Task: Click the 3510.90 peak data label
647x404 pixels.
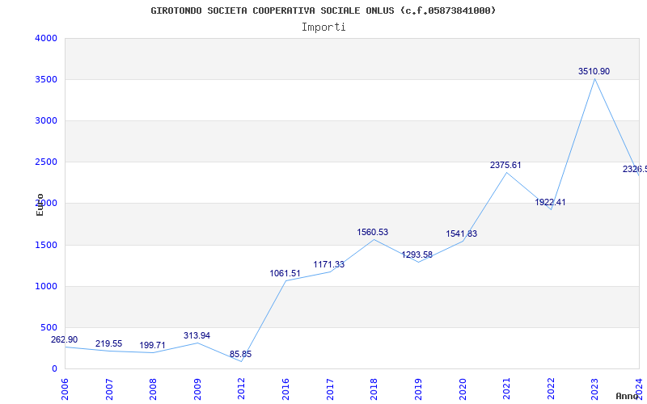Action: pyautogui.click(x=594, y=72)
